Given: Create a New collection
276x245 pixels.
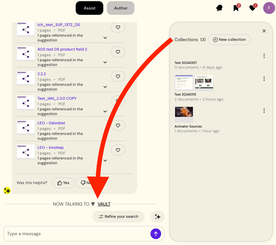Looking at the screenshot, I should (x=229, y=39).
